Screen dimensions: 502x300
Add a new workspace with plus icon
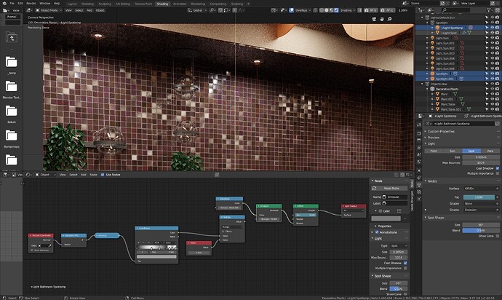(248, 4)
